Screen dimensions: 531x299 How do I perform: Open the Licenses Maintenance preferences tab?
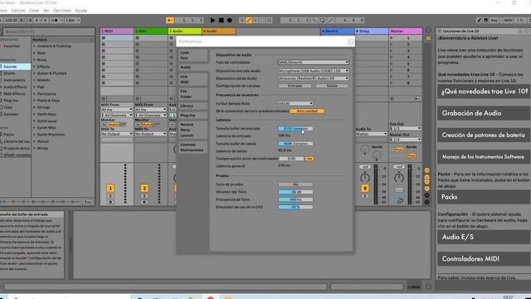[x=192, y=147]
